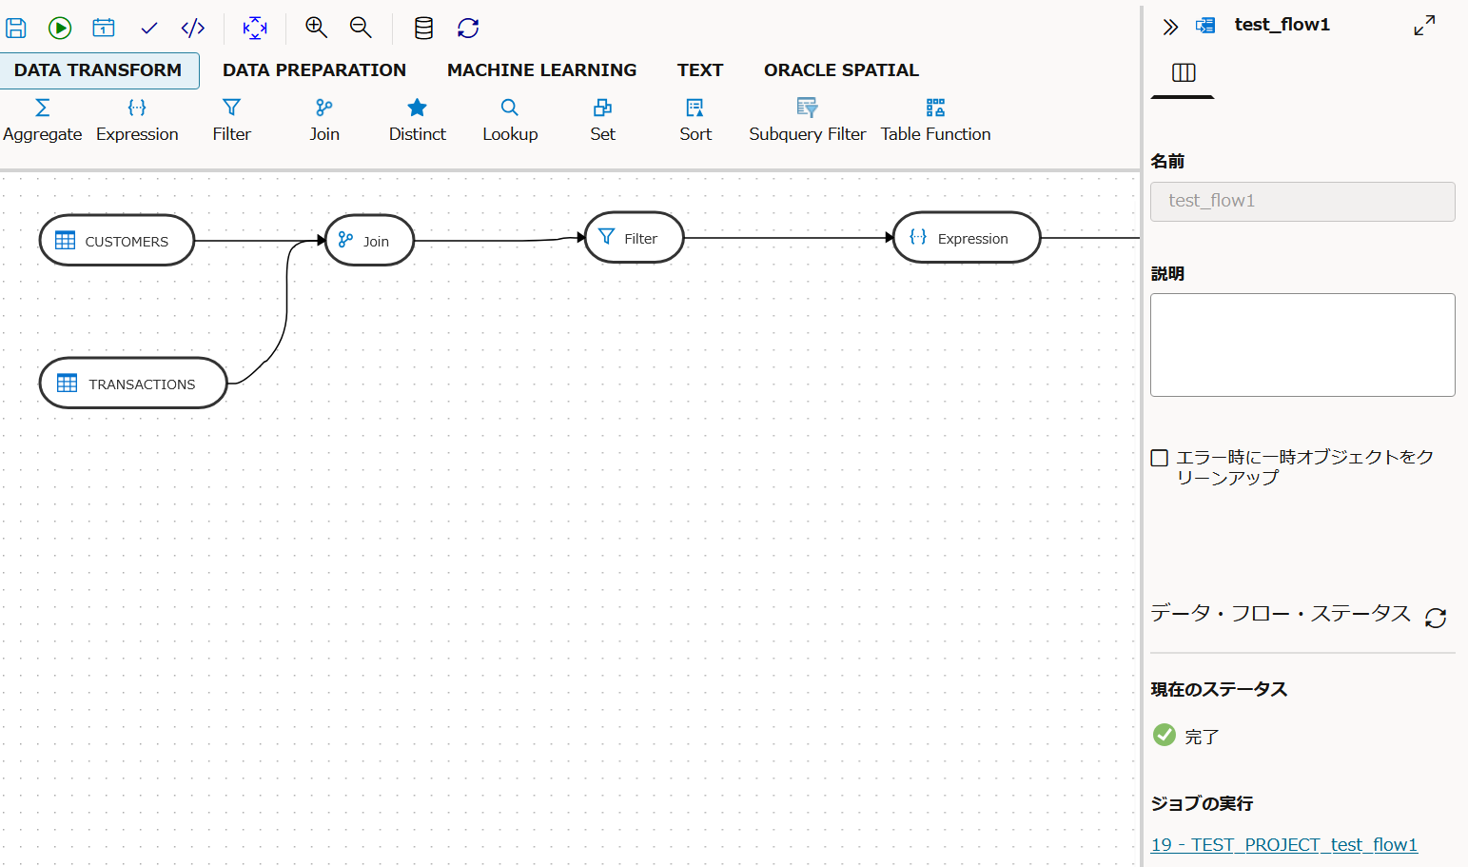
Task: Collapse the properties panel with double chevron
Action: pos(1170,27)
